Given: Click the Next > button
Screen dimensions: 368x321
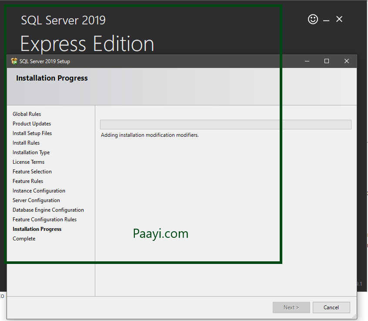Looking at the screenshot, I should tap(291, 307).
